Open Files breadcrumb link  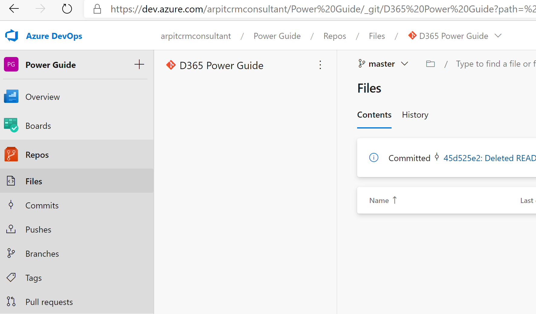point(377,36)
